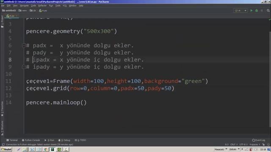
Task: Open the Edit menu
Action: [8, 5]
